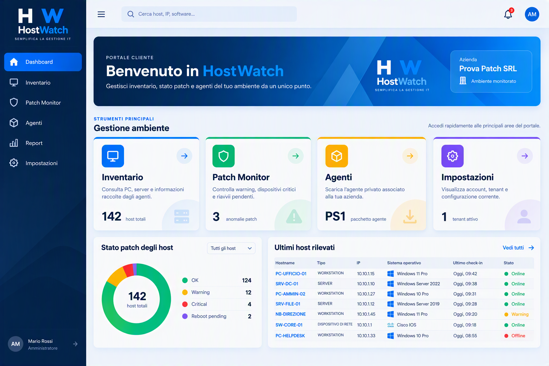Open host SRV-DC-01 link
The image size is (549, 366).
287,284
